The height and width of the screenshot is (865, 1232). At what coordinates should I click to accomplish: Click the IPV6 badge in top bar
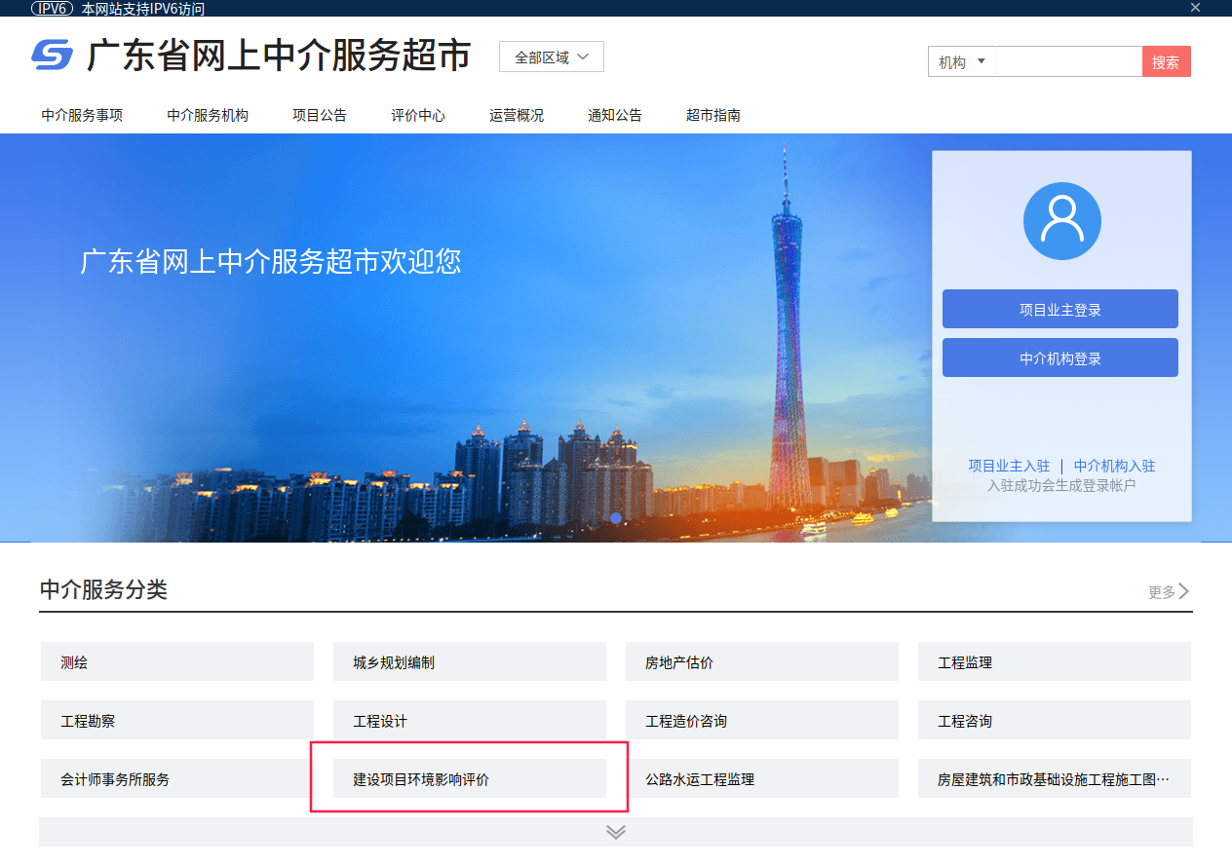click(54, 9)
